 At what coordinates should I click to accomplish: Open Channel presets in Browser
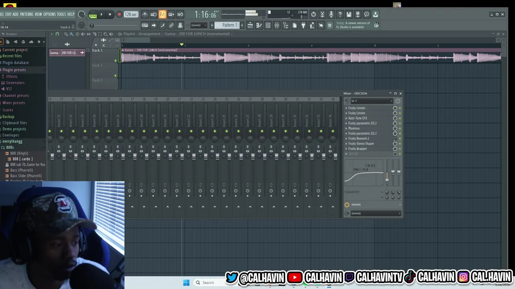[16, 96]
